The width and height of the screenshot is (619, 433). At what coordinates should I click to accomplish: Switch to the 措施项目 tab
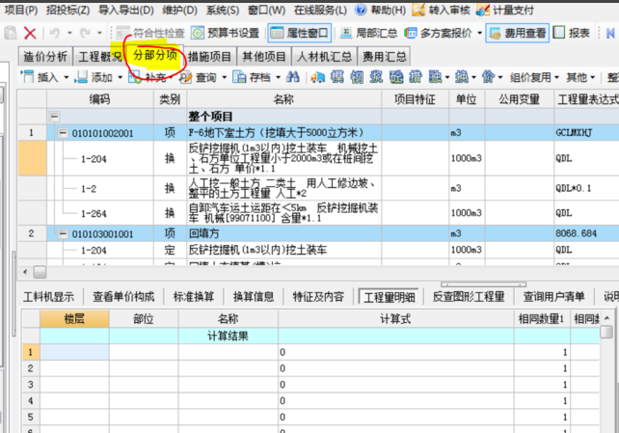(x=209, y=56)
